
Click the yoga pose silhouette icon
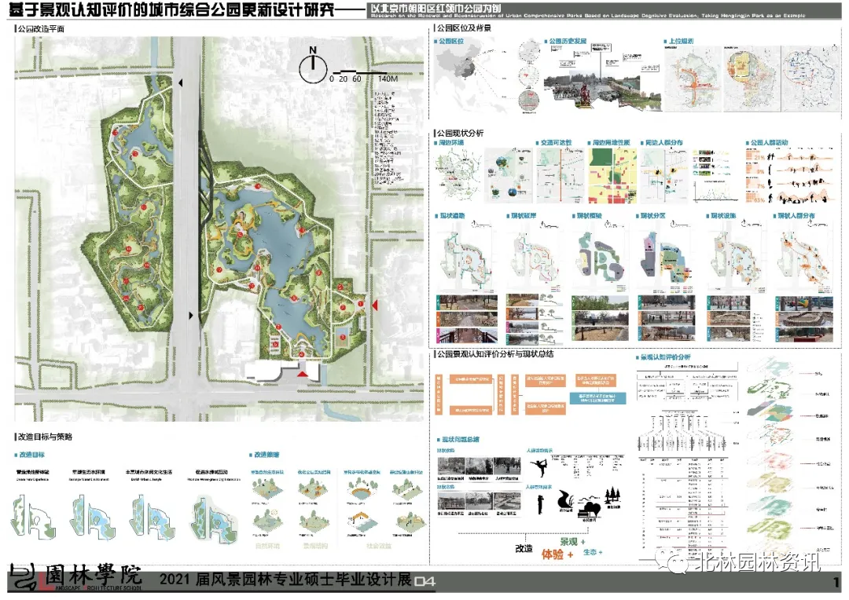(540, 467)
